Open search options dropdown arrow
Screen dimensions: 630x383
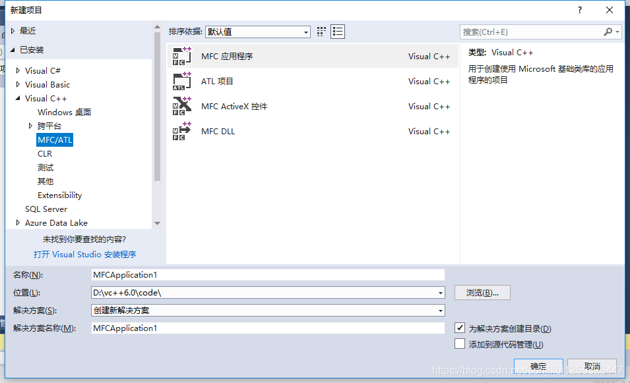(617, 32)
